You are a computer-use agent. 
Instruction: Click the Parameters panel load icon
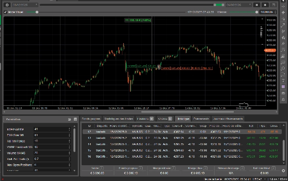tap(70, 119)
